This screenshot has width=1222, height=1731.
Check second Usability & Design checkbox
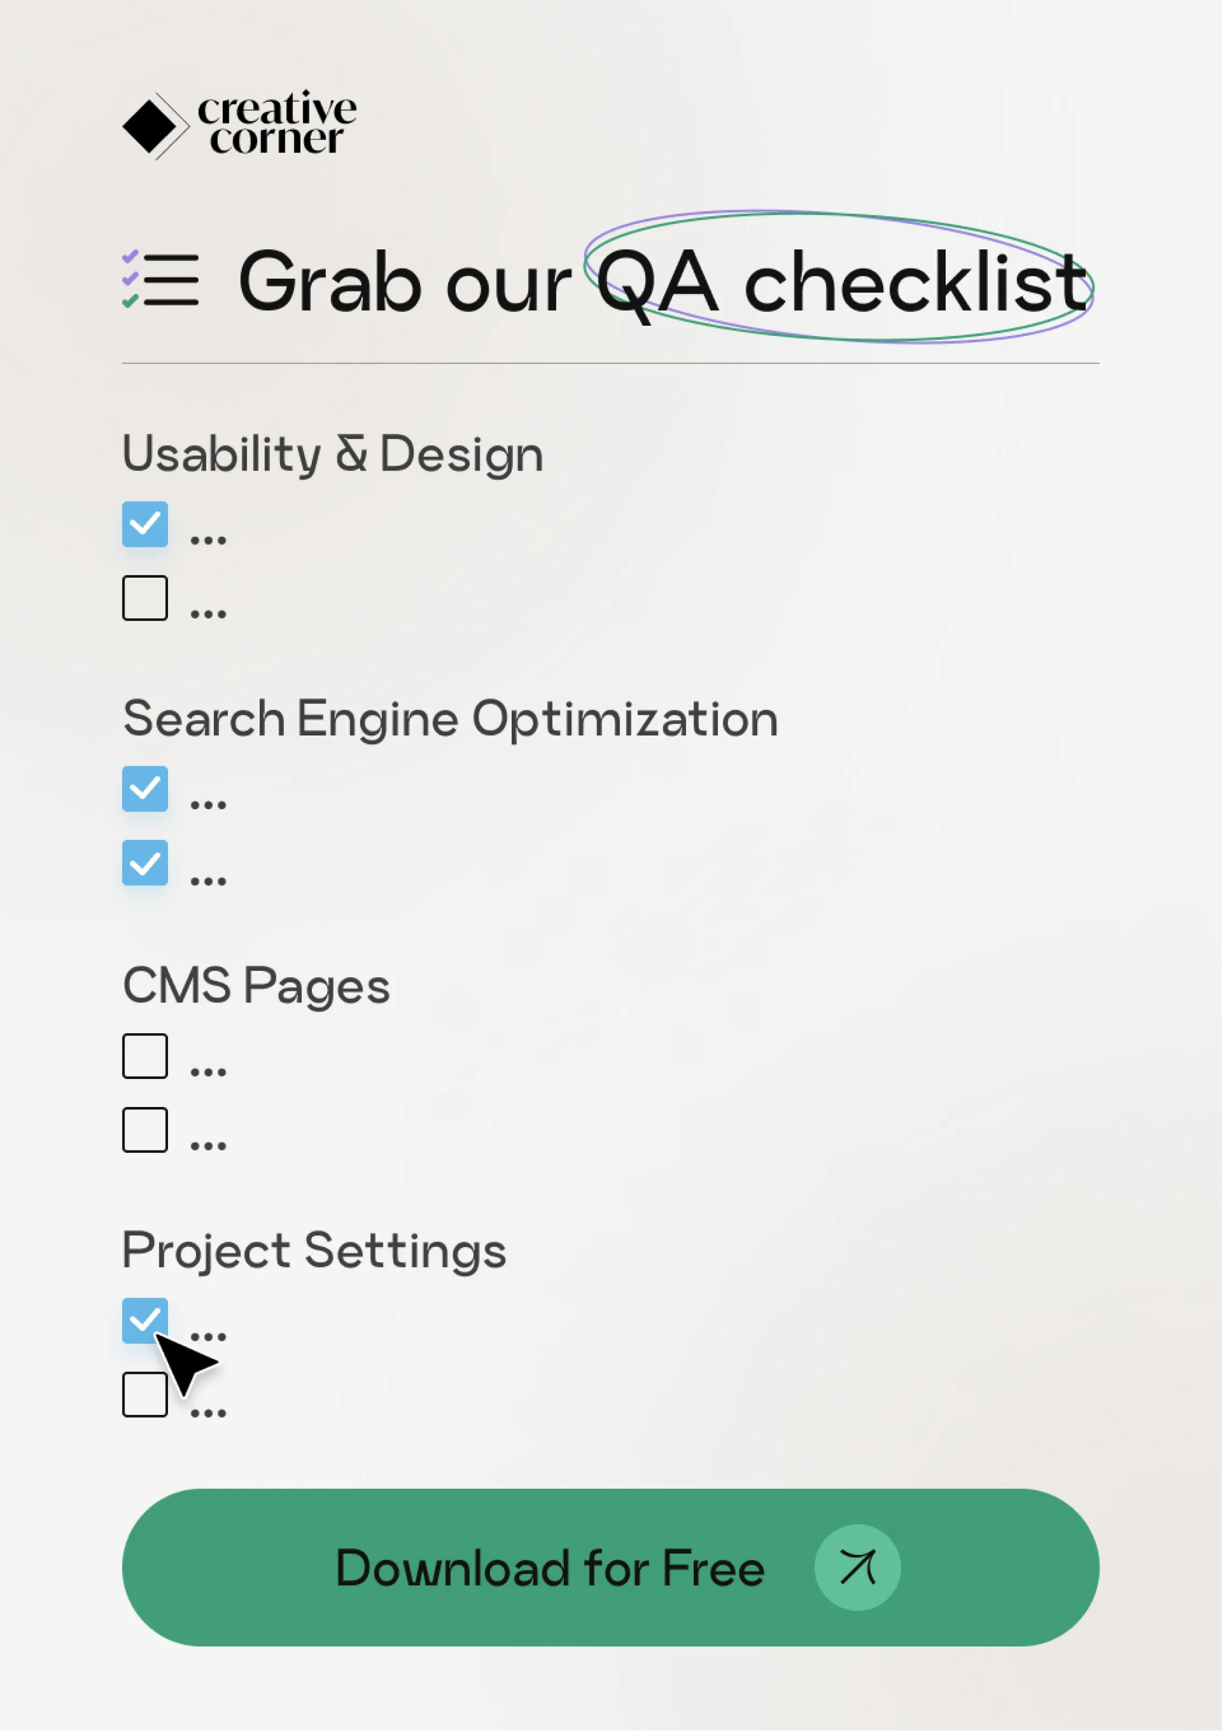click(x=145, y=598)
